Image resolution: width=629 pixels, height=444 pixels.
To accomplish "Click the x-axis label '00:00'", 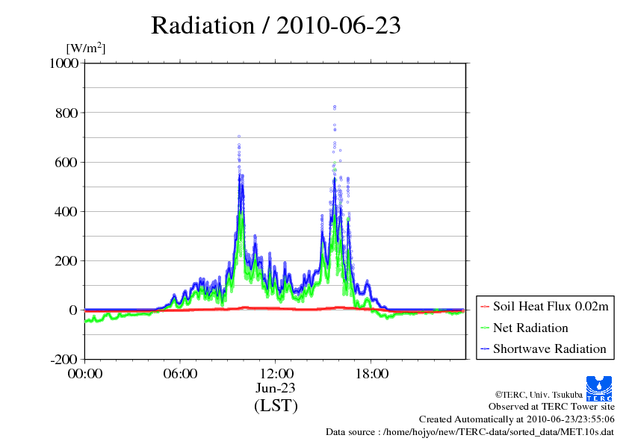I will pos(85,374).
